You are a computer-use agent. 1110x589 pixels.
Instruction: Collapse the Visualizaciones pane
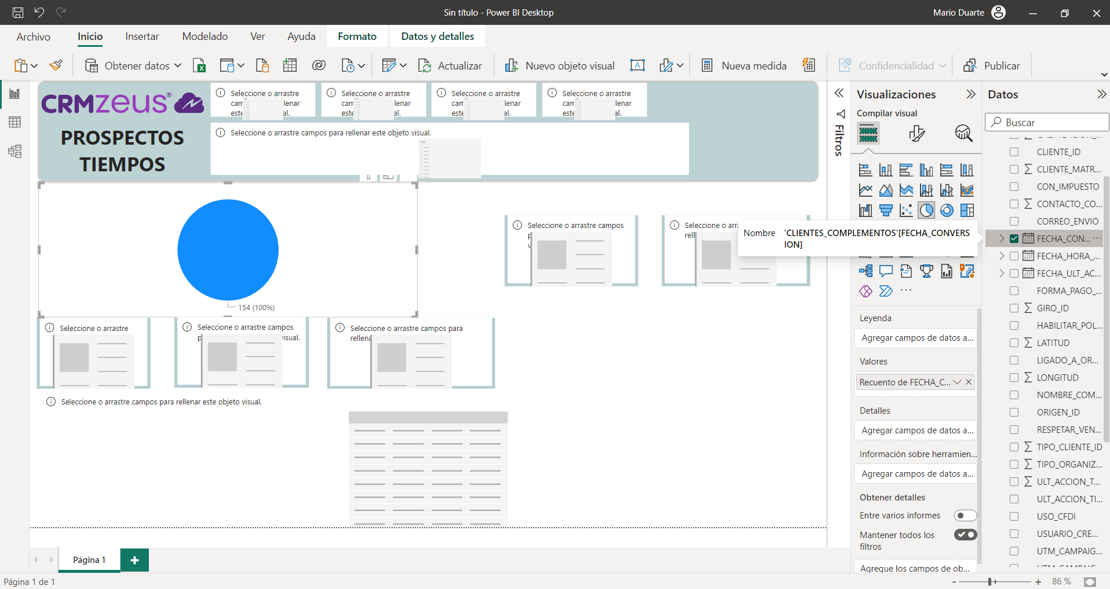point(971,94)
